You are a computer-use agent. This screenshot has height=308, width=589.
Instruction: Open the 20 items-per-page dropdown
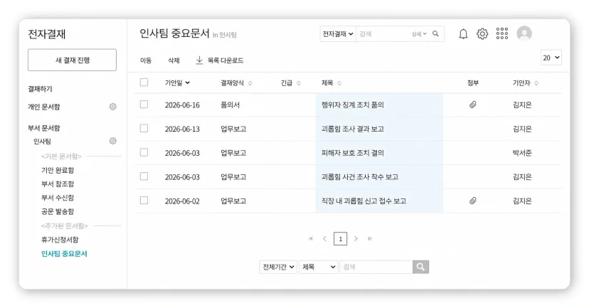tap(551, 58)
